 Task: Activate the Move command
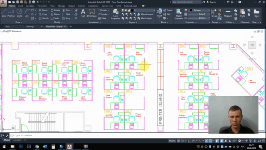pos(43,10)
